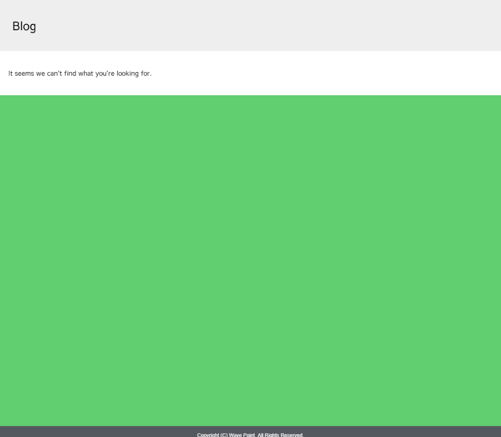Viewport: 501px width, 437px height.
Task: Click the word "can't" in the message
Action: (x=54, y=74)
